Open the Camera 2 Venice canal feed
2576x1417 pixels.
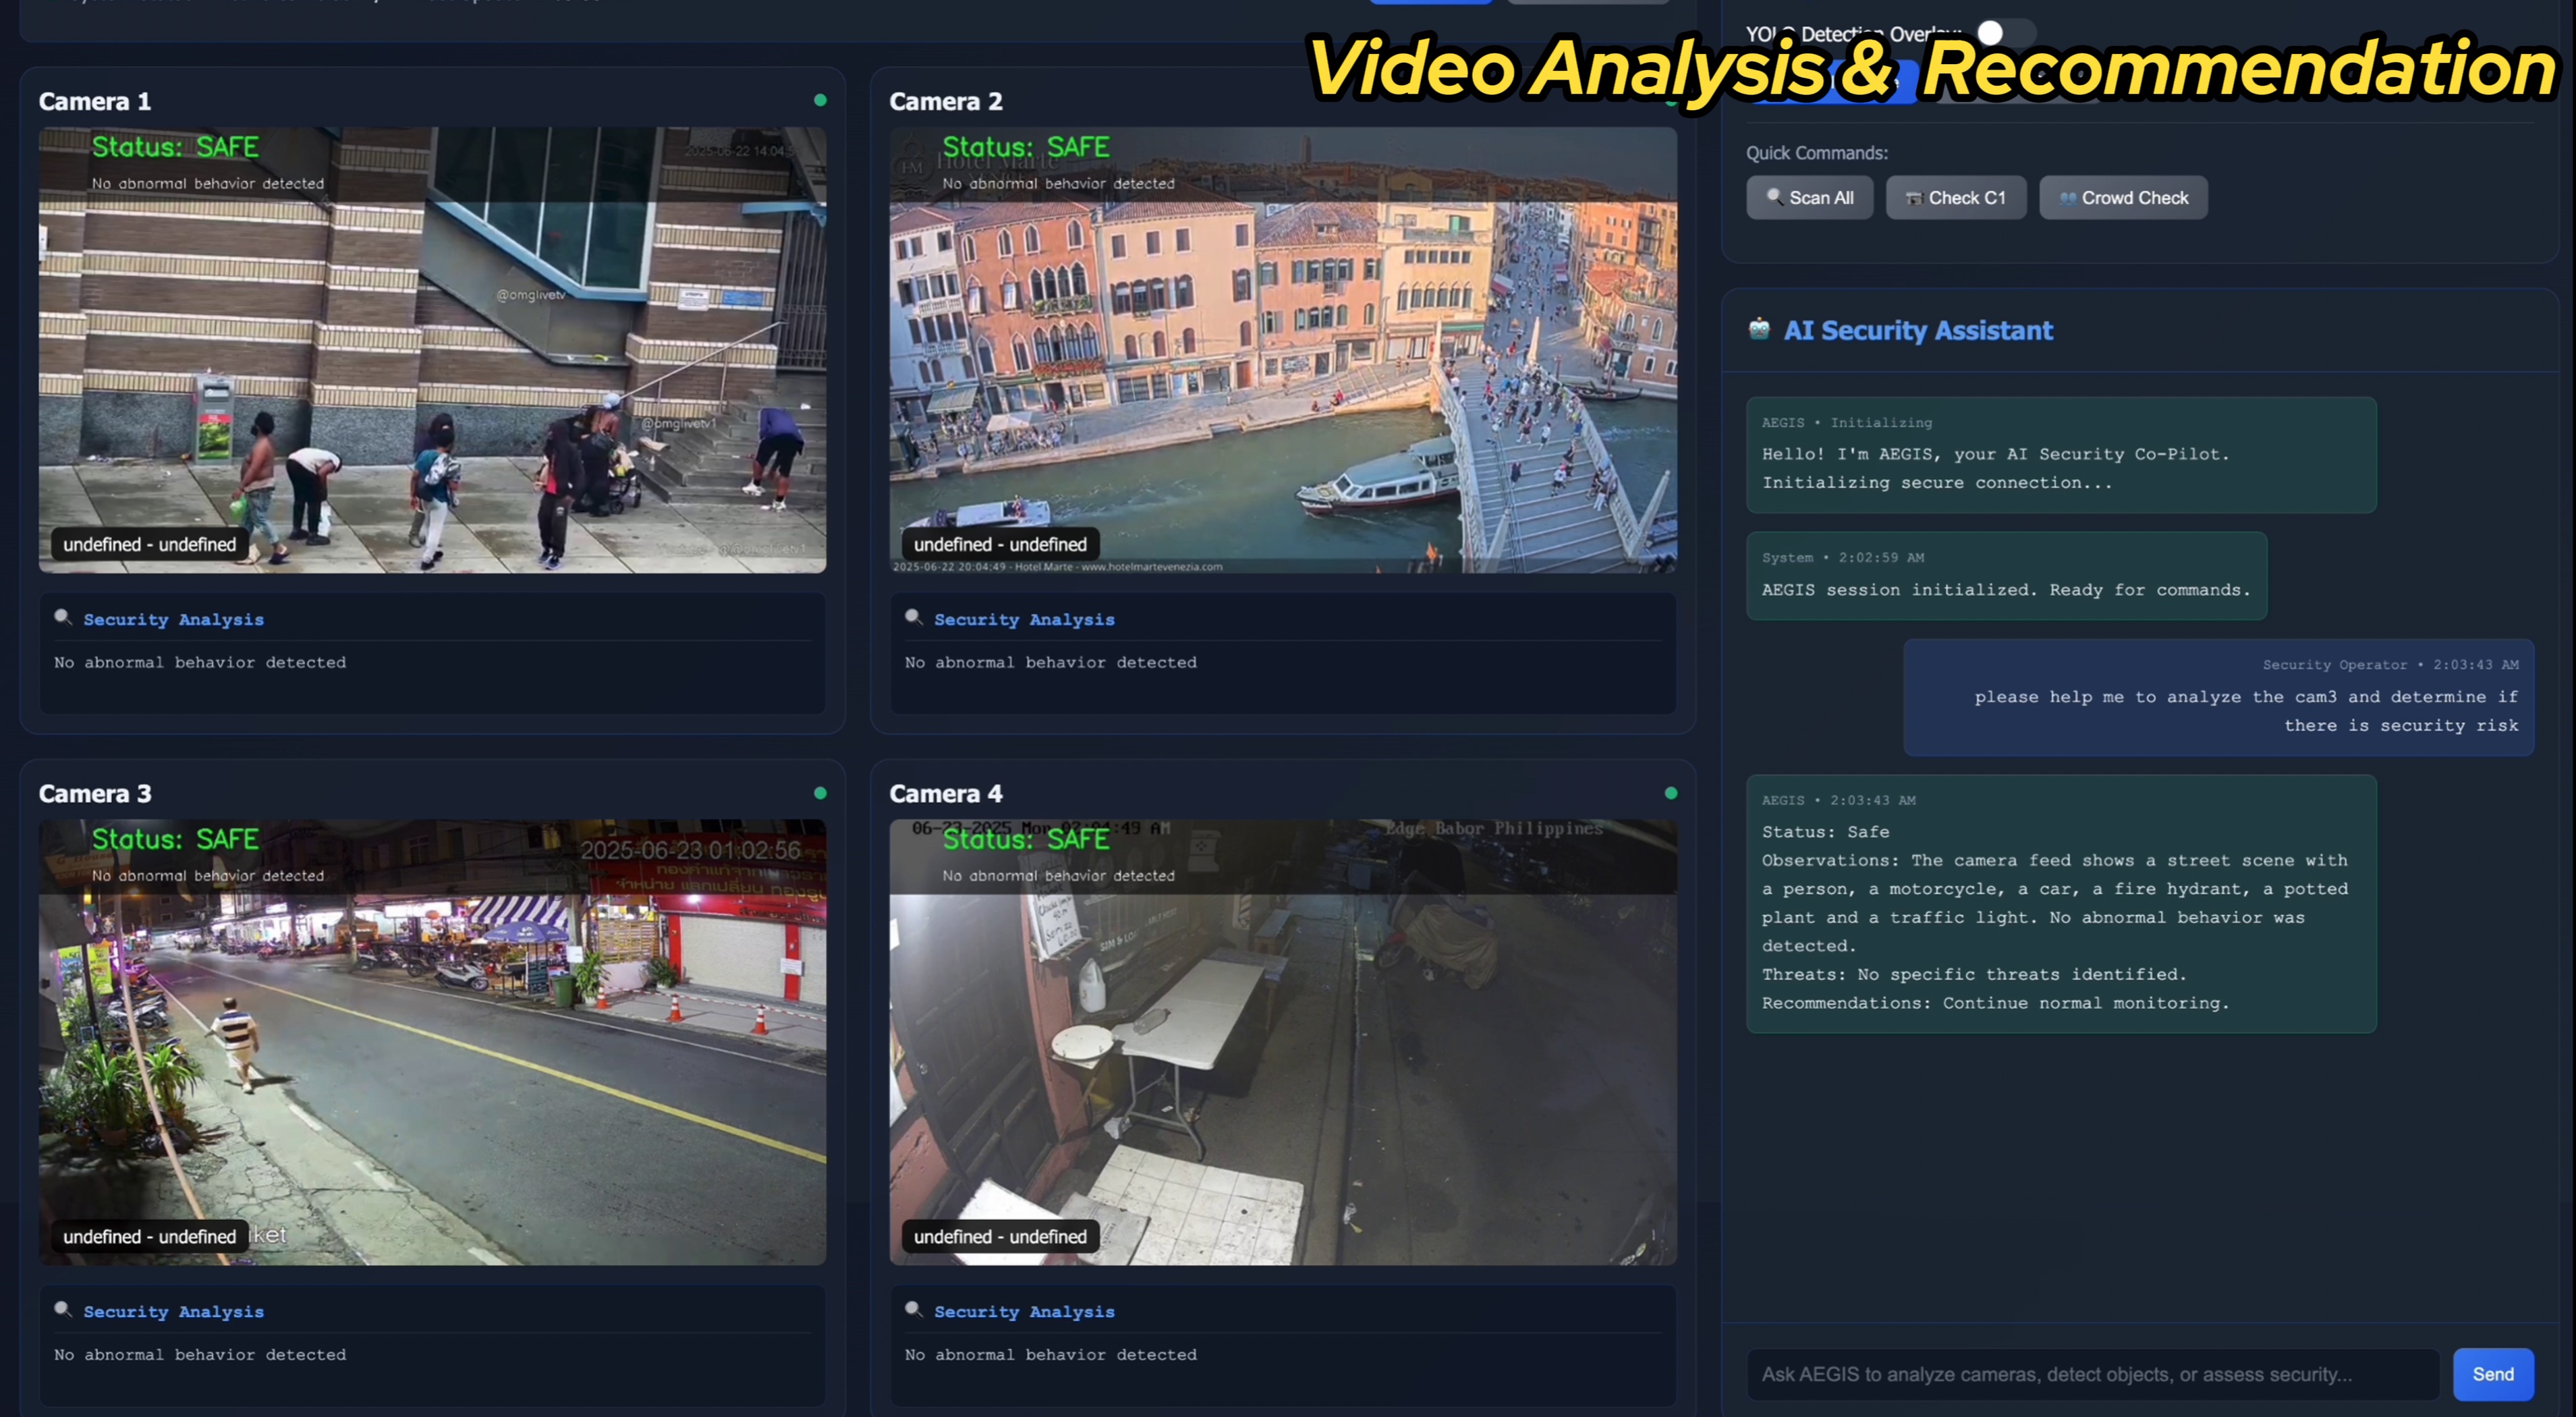1282,350
